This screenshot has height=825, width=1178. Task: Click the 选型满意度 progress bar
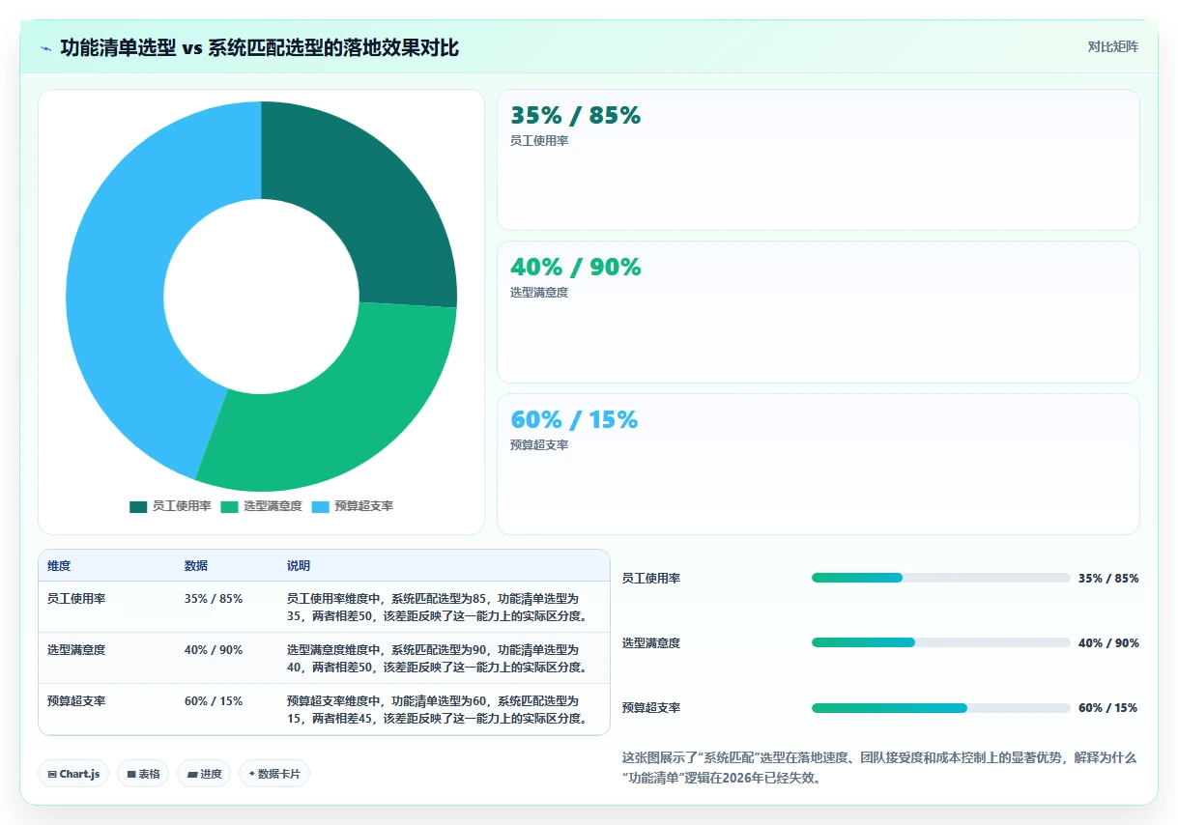[x=941, y=642]
